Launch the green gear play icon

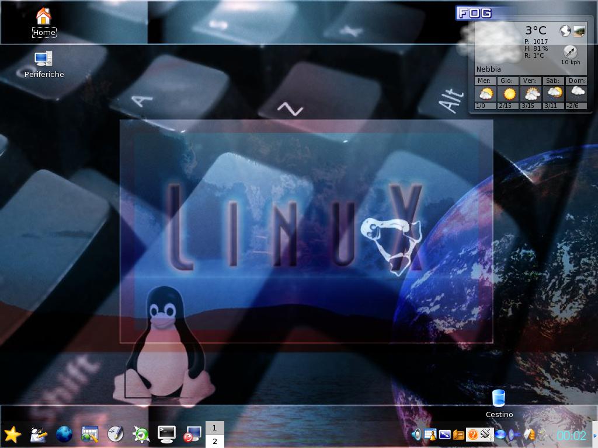tap(141, 434)
